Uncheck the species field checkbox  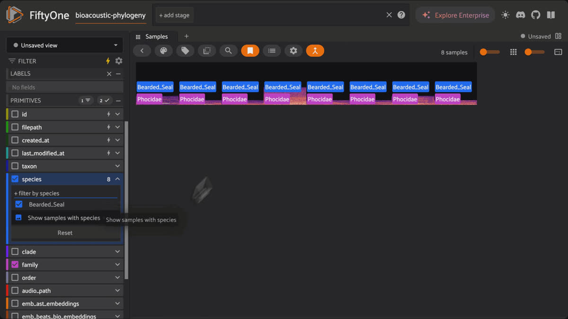[x=15, y=179]
